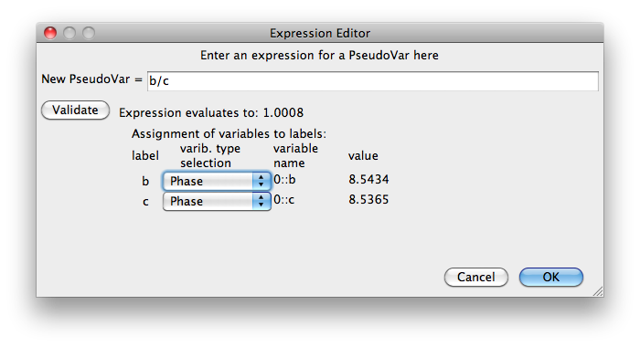The width and height of the screenshot is (640, 347).
Task: Click the blue arrow stepper on b's dropdown
Action: [261, 181]
